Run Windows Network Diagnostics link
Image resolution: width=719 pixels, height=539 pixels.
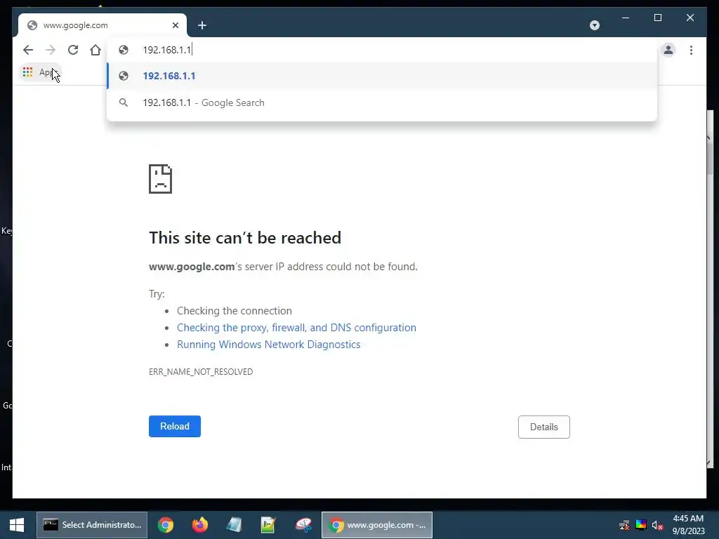click(x=269, y=345)
